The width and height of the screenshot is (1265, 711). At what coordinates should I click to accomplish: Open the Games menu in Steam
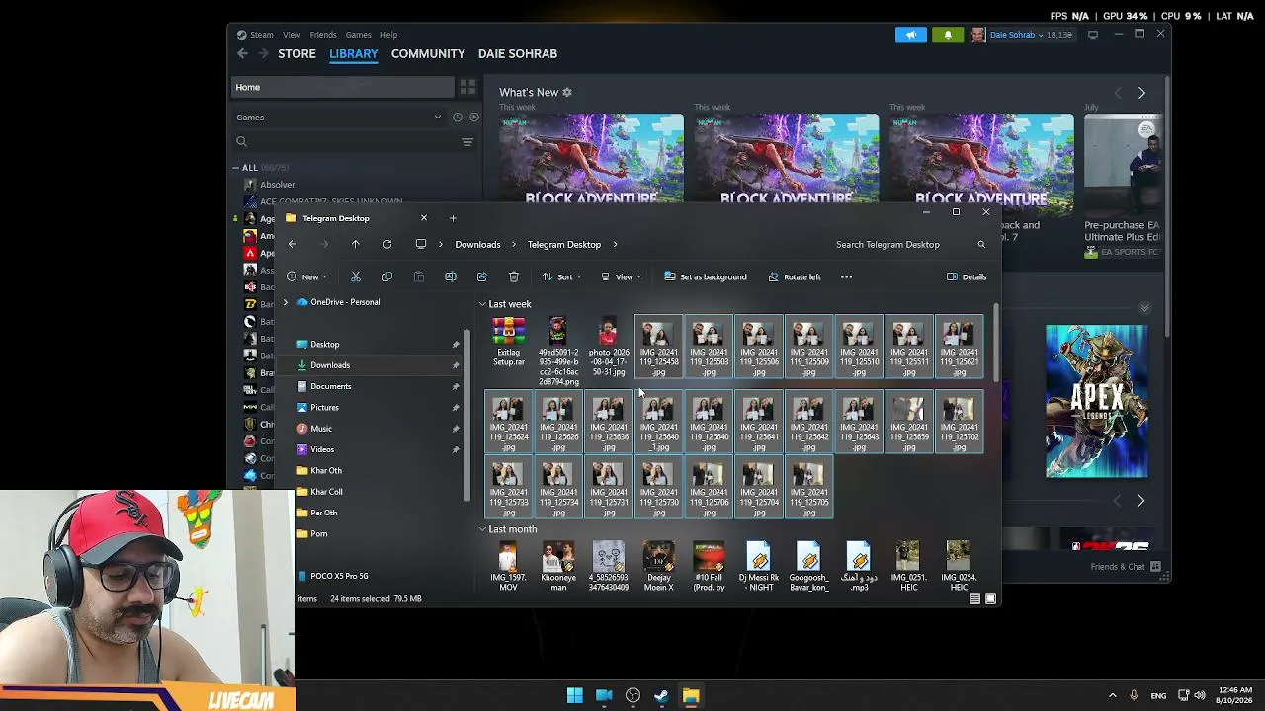pyautogui.click(x=358, y=35)
